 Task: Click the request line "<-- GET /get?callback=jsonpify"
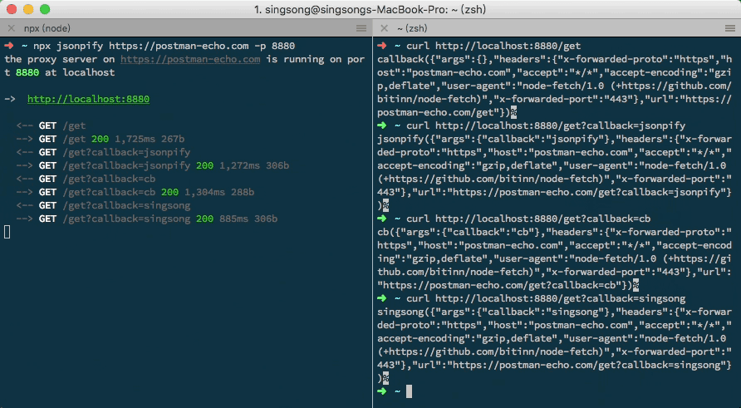[x=104, y=152]
